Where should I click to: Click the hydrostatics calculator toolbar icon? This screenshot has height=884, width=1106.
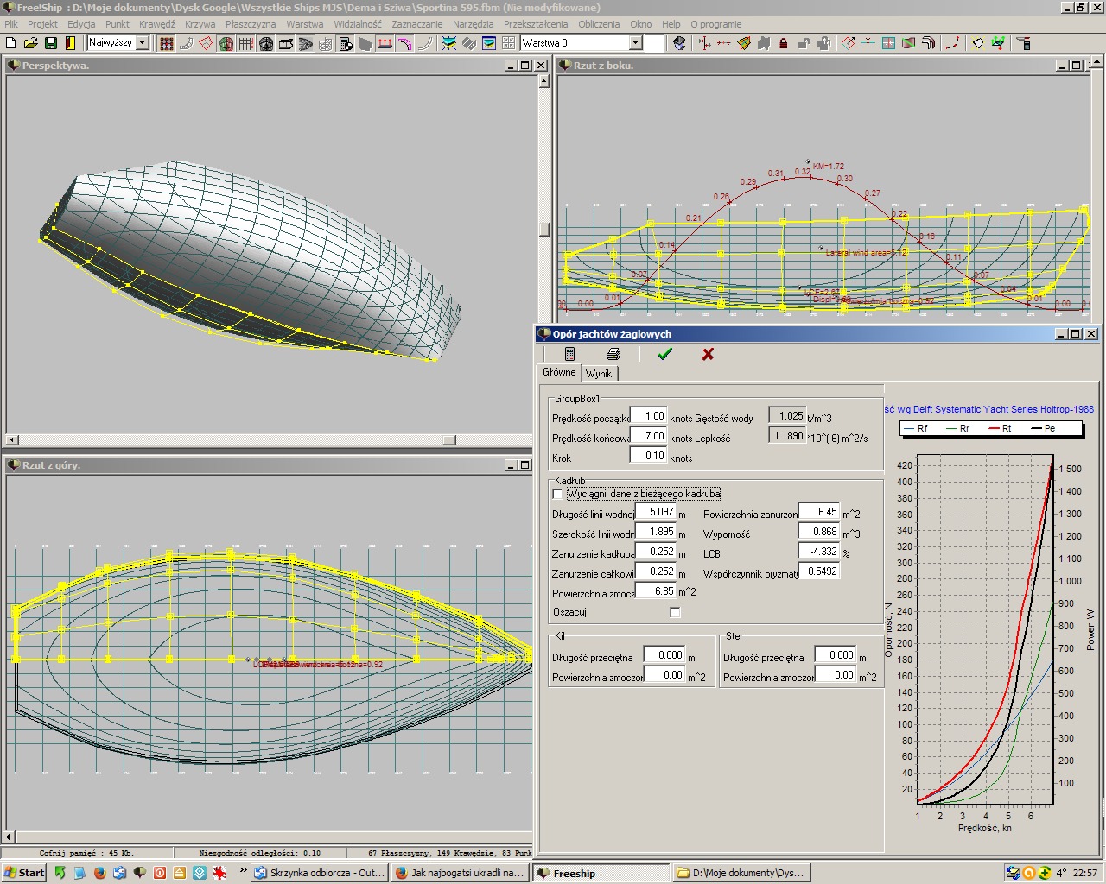tap(346, 43)
